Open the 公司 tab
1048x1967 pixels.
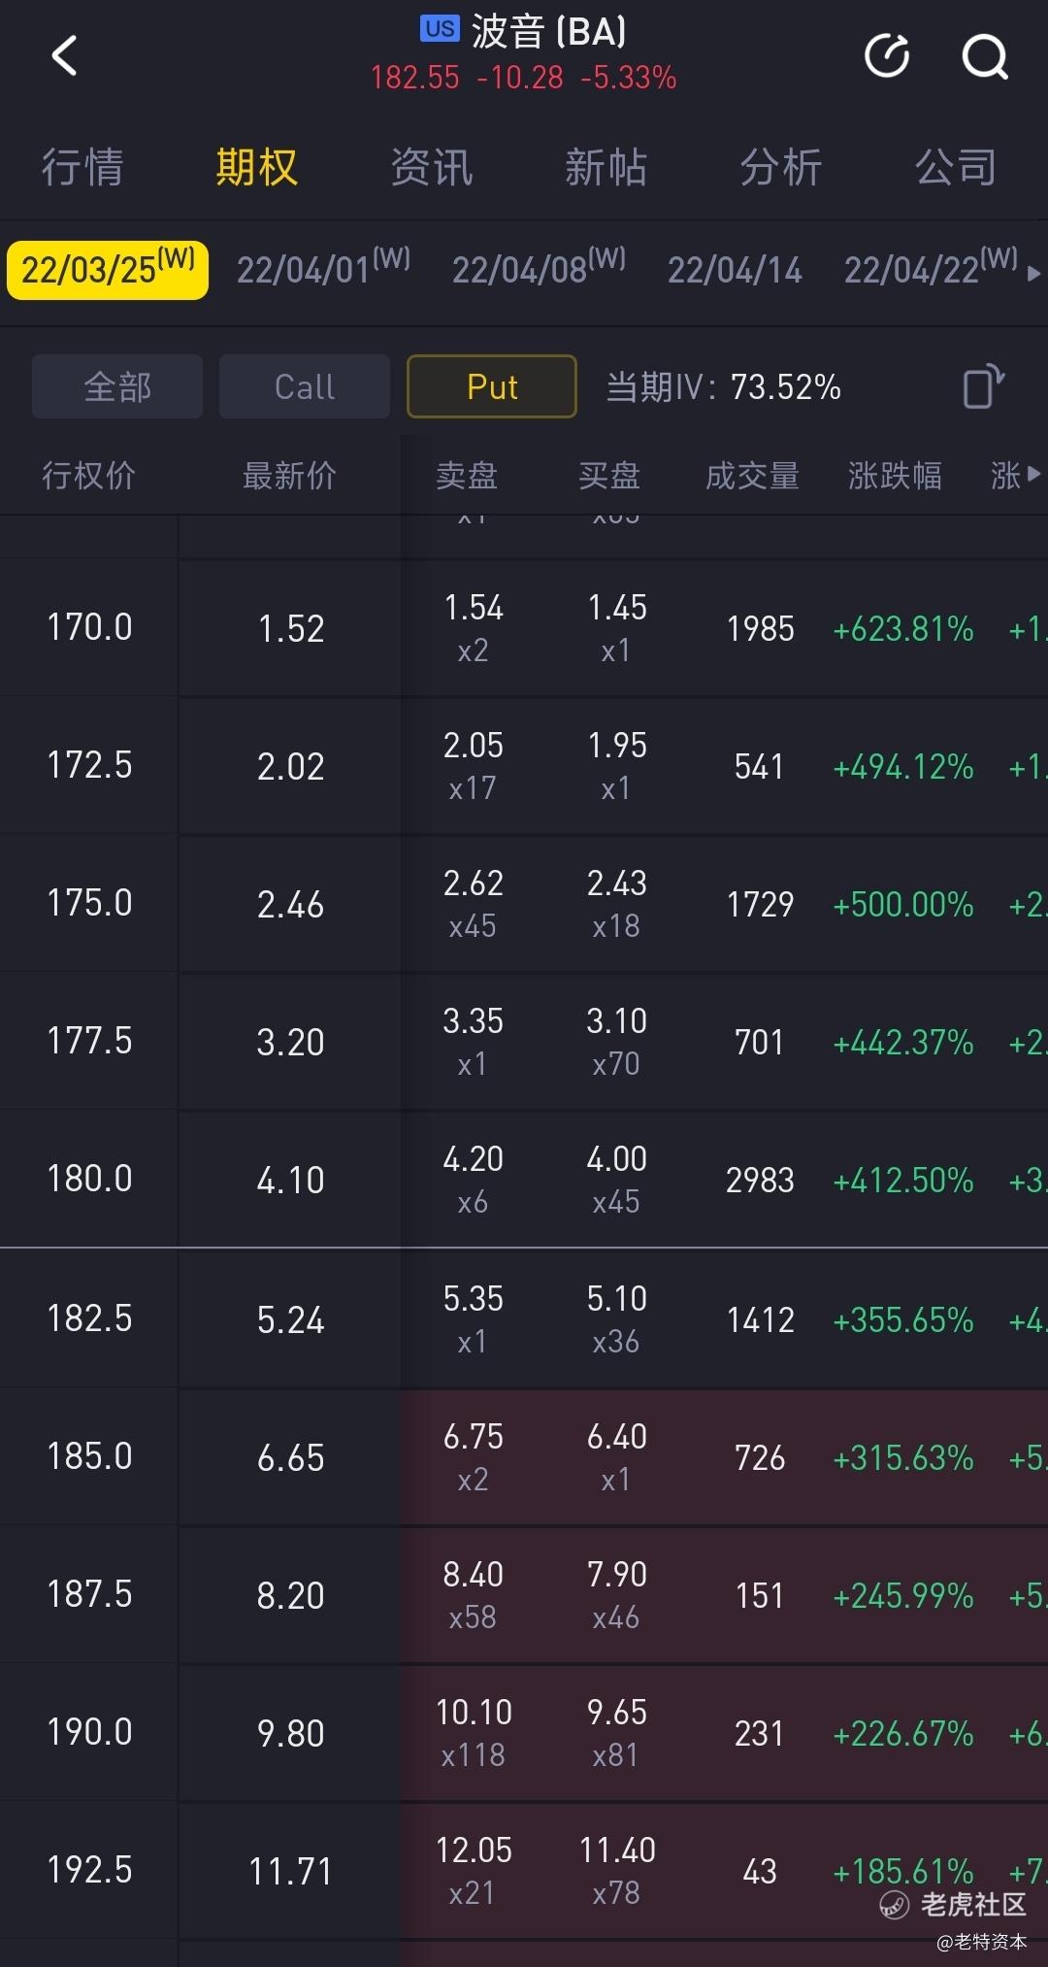click(x=956, y=167)
